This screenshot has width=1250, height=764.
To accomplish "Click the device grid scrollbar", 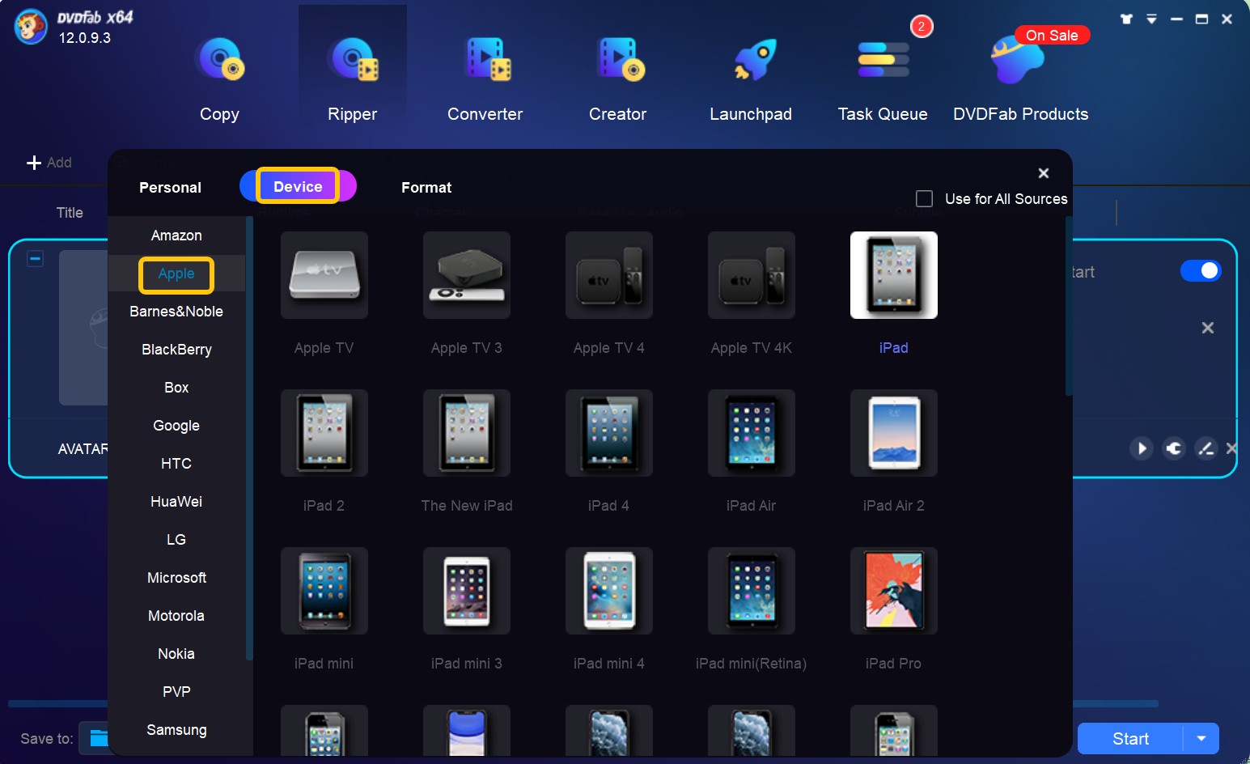I will pos(1068,306).
